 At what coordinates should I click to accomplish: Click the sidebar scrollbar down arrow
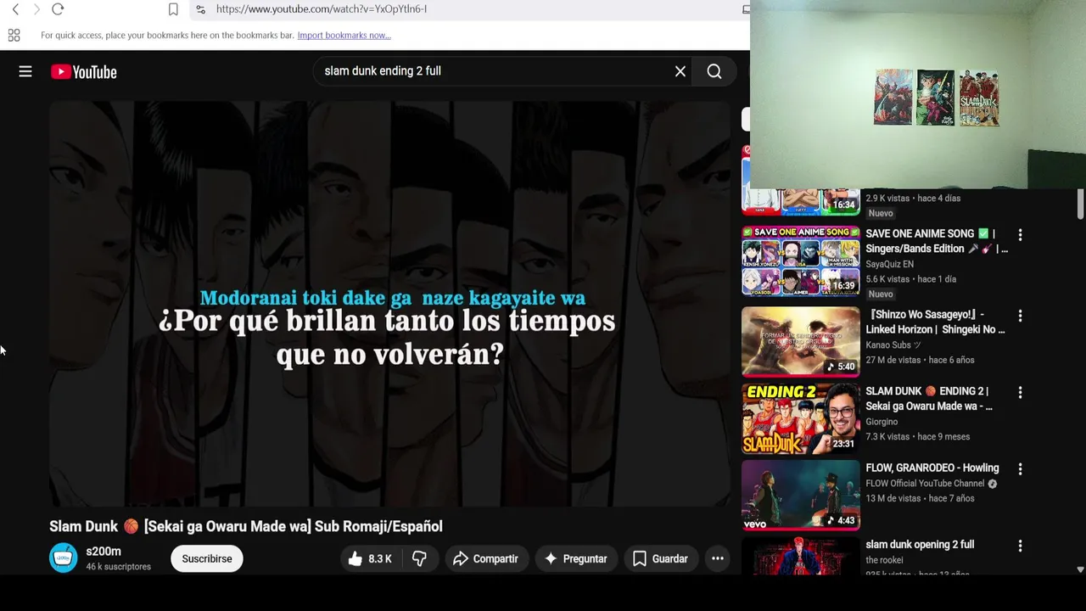(1080, 569)
